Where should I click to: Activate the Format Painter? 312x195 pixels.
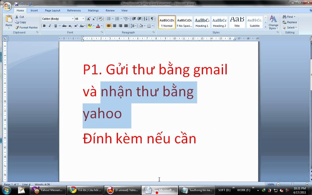pos(27,27)
